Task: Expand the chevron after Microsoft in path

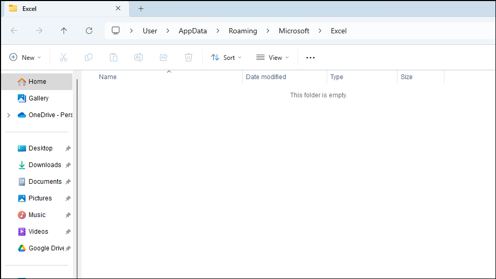Action: click(320, 31)
